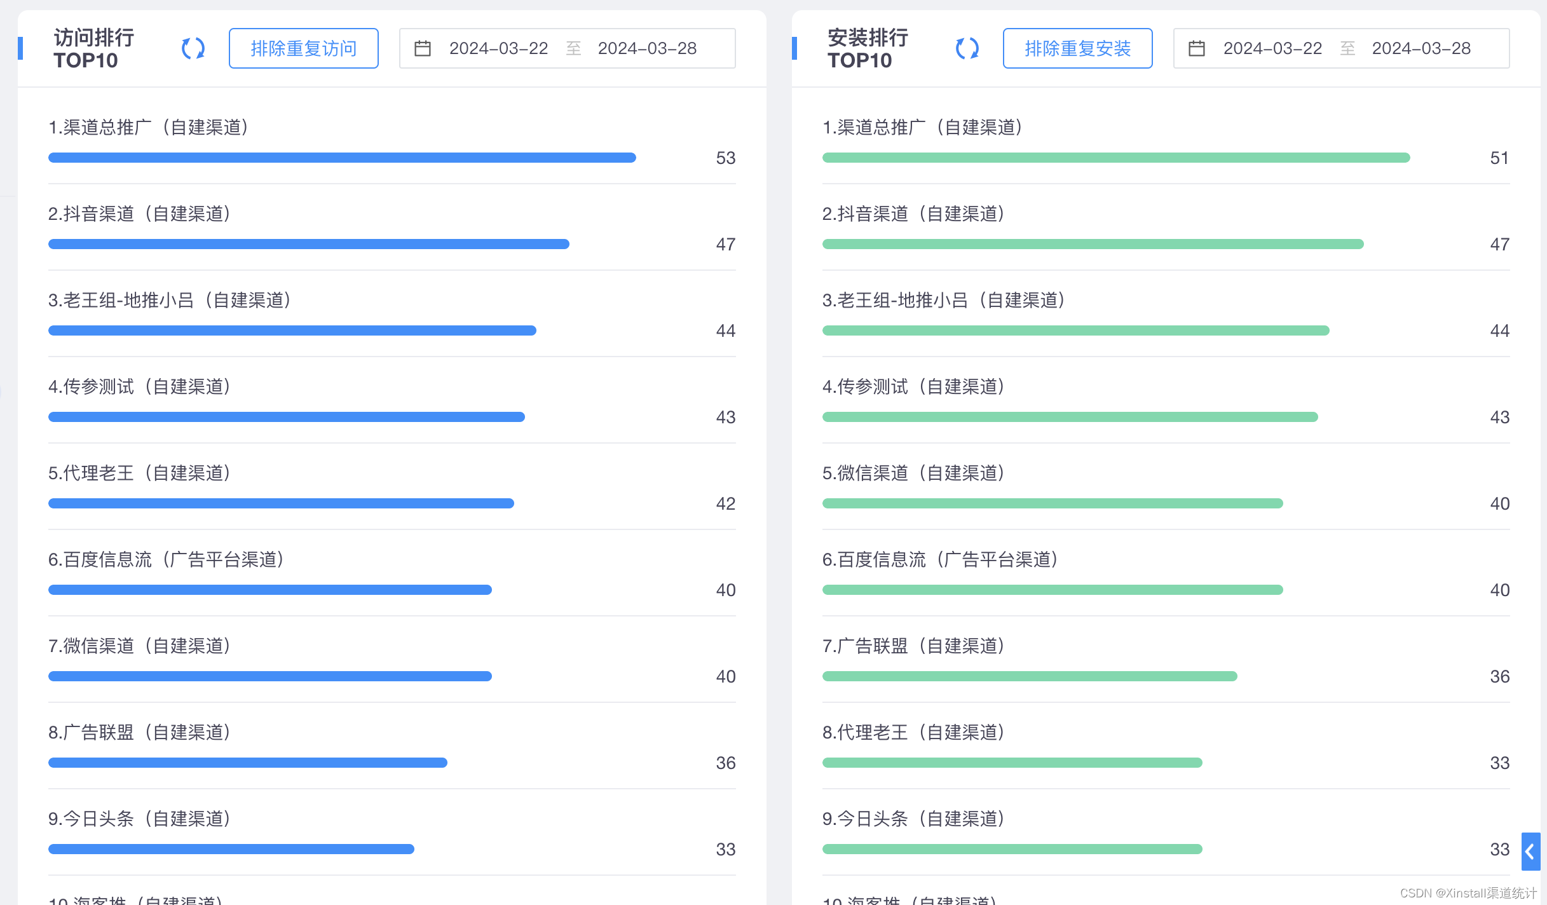The width and height of the screenshot is (1547, 905).
Task: Select visit row 4.传参测试（自建渠道）
Action: (x=392, y=400)
